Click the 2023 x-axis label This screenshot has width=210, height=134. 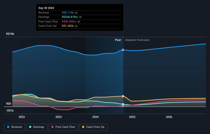(x=59, y=117)
